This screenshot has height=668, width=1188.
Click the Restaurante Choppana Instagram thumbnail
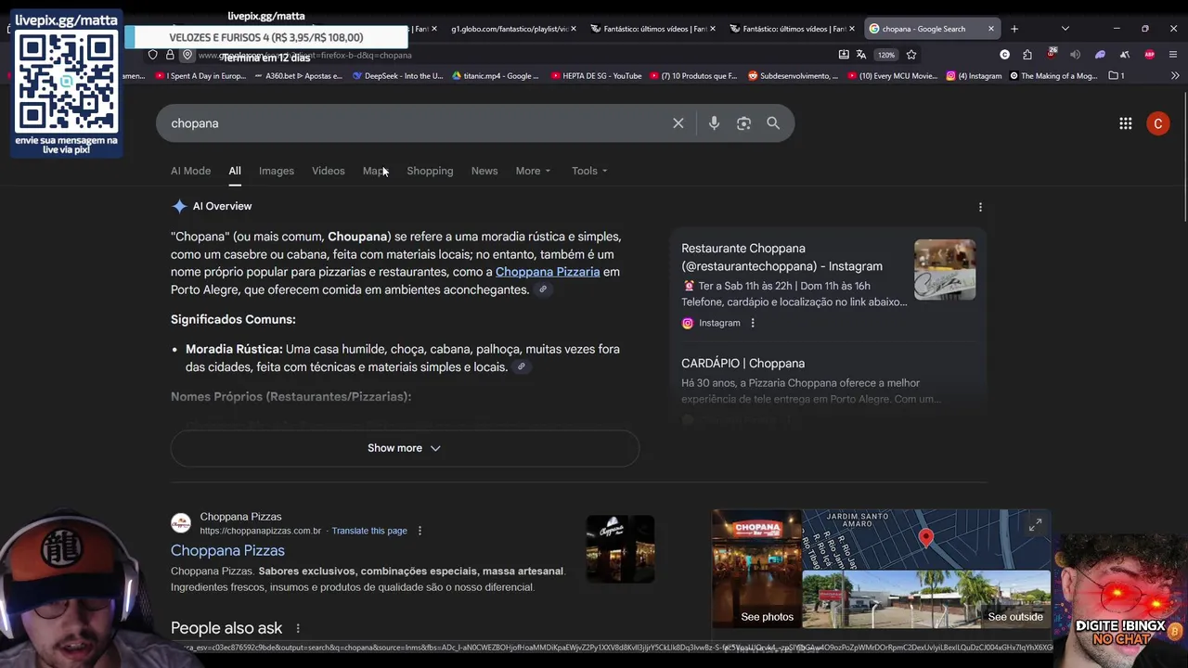(945, 270)
